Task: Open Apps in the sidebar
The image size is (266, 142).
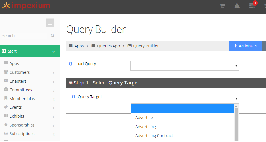Action: click(14, 63)
